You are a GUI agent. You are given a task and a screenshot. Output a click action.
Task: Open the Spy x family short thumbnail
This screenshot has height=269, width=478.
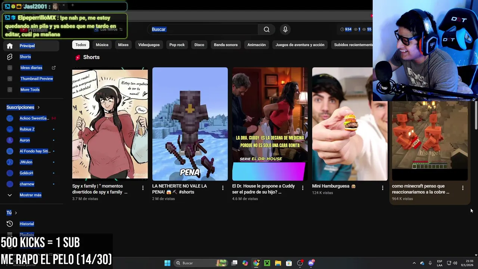(110, 124)
